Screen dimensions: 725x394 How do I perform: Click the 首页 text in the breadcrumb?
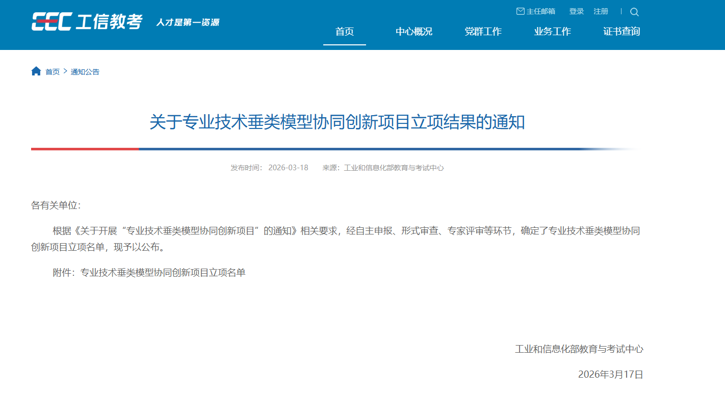pos(53,72)
